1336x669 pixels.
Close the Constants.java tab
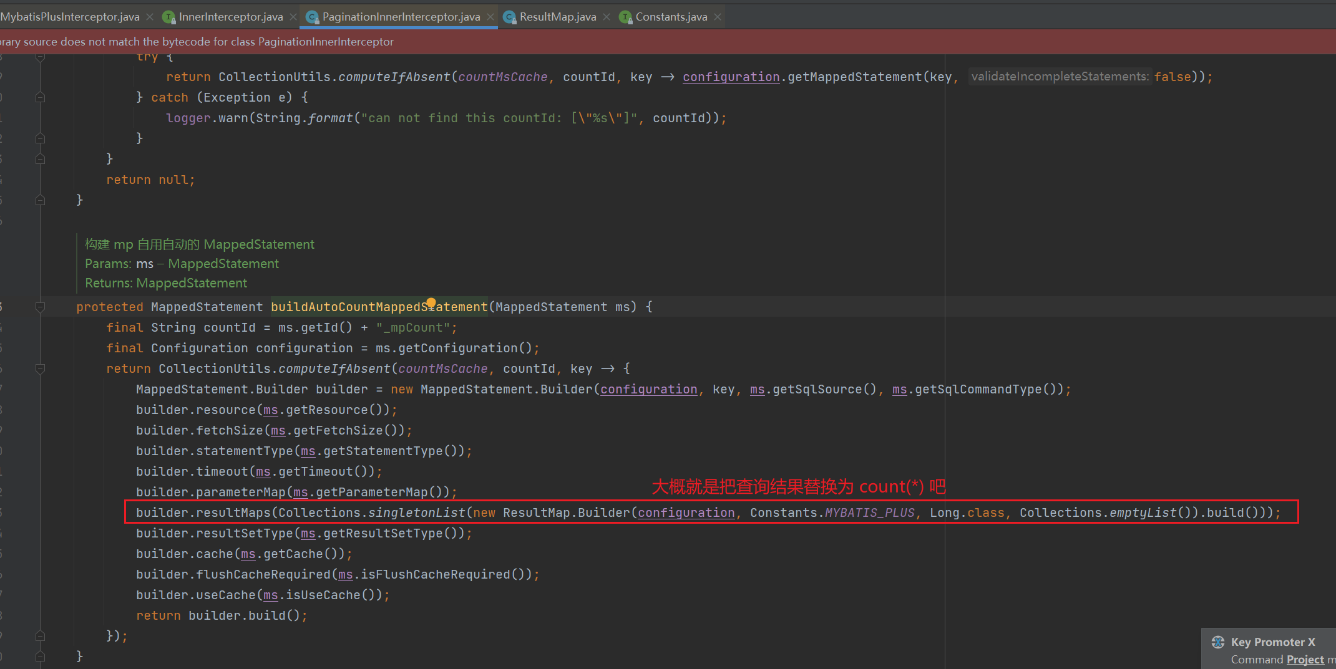pyautogui.click(x=718, y=17)
